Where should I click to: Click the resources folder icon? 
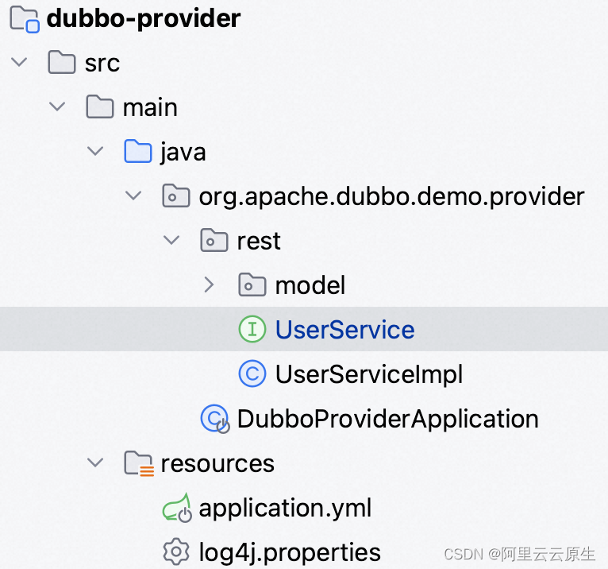[x=139, y=463]
